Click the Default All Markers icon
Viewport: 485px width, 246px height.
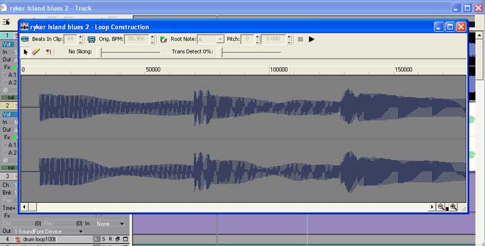[48, 52]
